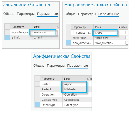Click the aspect name cell
This screenshot has height=113, width=131.
[74, 84]
